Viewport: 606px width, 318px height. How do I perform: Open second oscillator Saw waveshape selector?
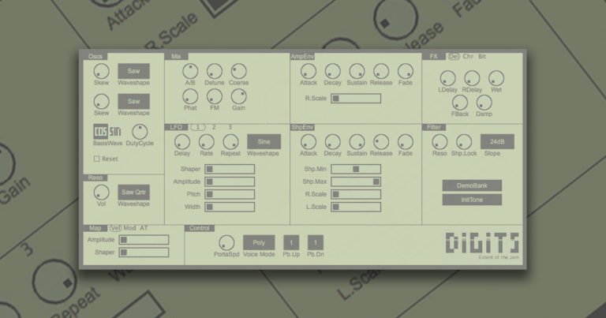[x=133, y=101]
